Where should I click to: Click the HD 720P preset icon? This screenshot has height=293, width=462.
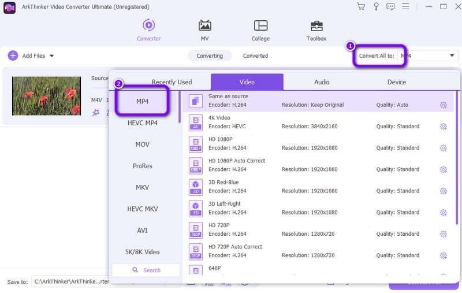[196, 230]
